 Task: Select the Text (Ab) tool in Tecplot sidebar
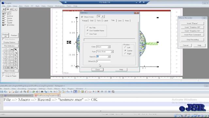(12, 49)
